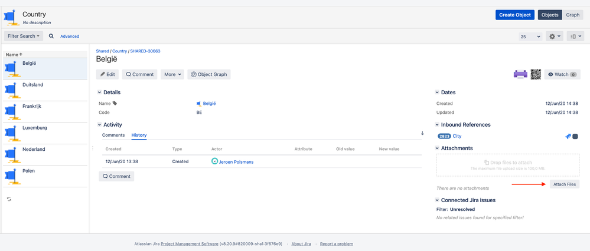Open the gear settings dropdown

(555, 37)
